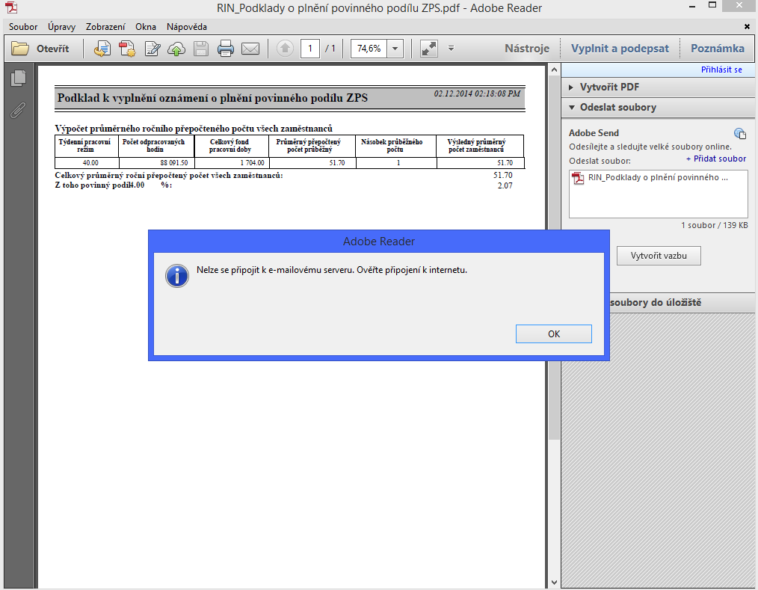Click the value 2.07 in the document
This screenshot has height=590, width=758.
[505, 185]
